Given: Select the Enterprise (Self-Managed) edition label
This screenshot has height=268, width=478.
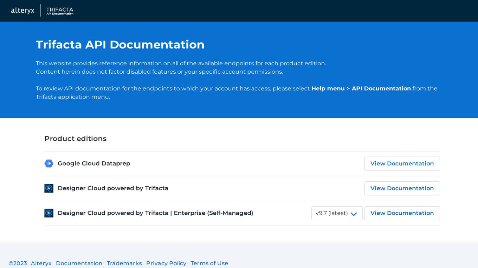Looking at the screenshot, I should point(155,213).
